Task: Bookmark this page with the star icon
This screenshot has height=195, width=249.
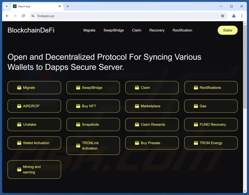Action: coord(223,16)
